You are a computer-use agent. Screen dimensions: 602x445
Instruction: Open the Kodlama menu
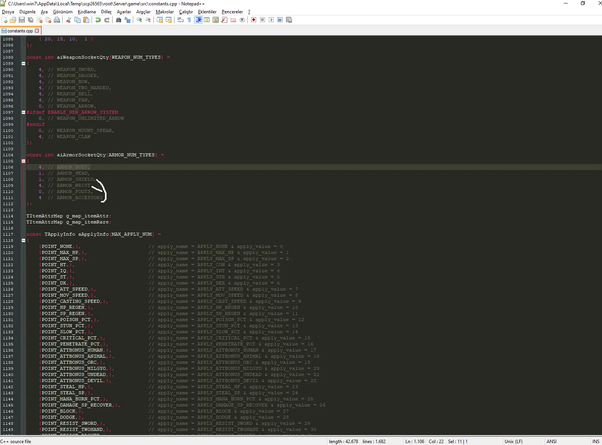pyautogui.click(x=87, y=12)
